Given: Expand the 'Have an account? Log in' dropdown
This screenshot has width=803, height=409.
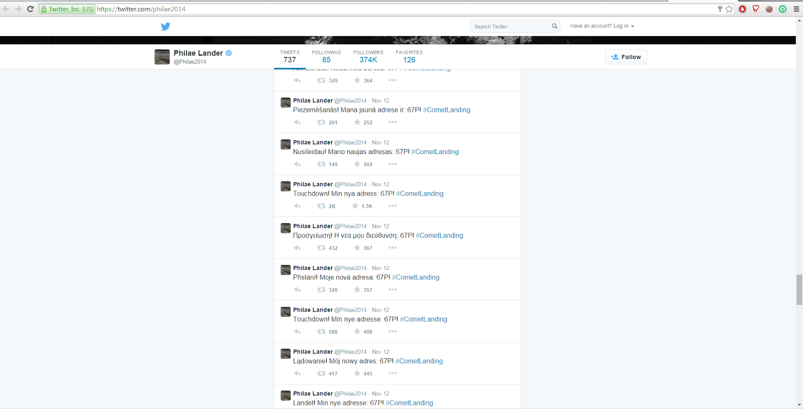Looking at the screenshot, I should tap(602, 26).
